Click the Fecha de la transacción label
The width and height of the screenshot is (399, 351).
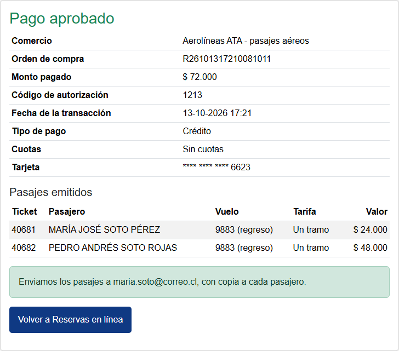pyautogui.click(x=61, y=113)
